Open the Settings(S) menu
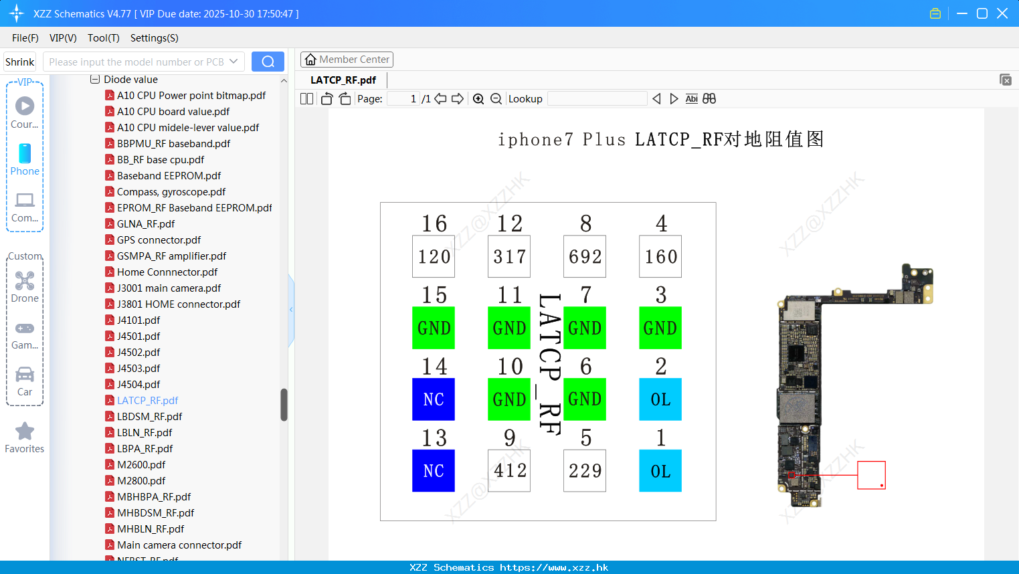The width and height of the screenshot is (1019, 574). point(155,37)
